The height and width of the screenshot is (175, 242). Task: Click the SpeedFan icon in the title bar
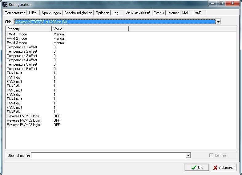5,5
